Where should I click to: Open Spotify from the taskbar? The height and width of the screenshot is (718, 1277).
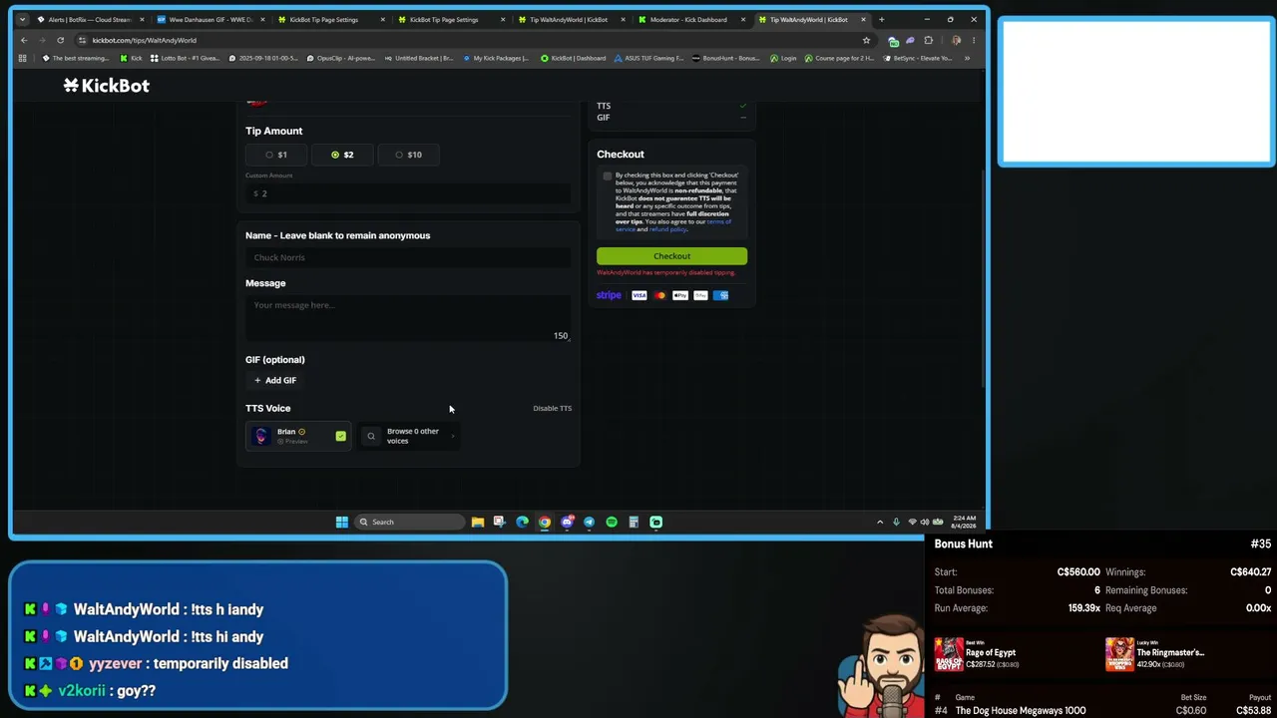[612, 522]
